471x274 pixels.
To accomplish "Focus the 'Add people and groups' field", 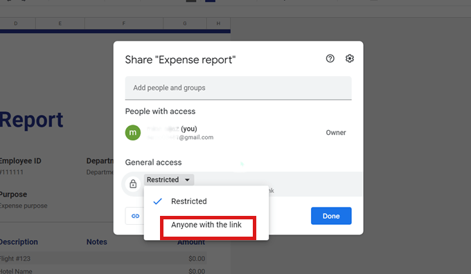I will (x=238, y=88).
